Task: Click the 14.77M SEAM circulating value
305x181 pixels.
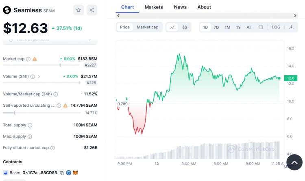Action: 84,106
